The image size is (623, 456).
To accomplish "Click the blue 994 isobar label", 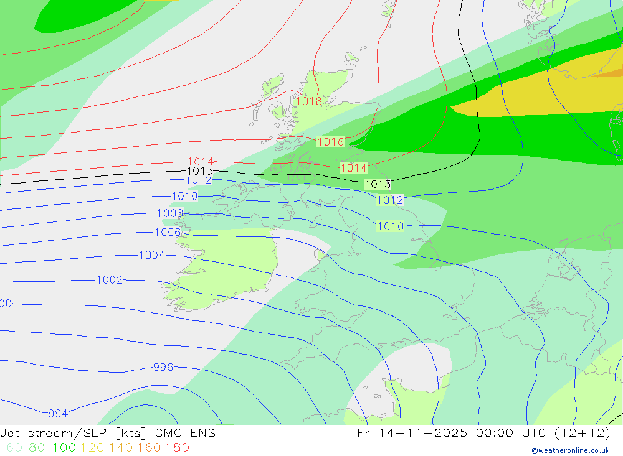I will 58,414.
